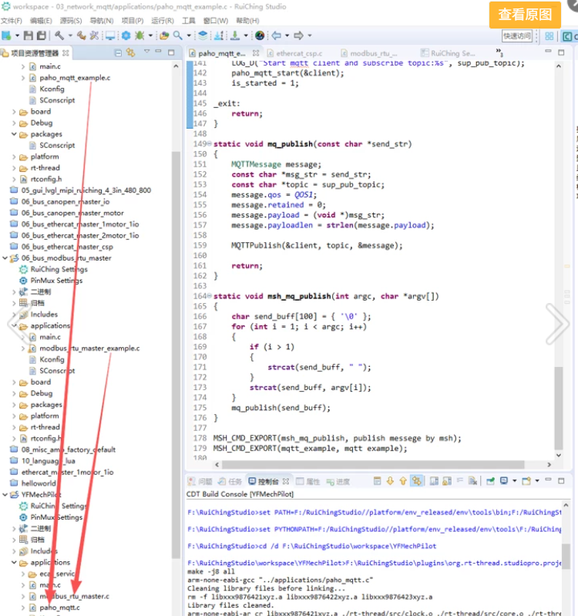Screen dimensions: 578x616
Task: Click the magnifier search toolbar icon
Action: tap(178, 35)
